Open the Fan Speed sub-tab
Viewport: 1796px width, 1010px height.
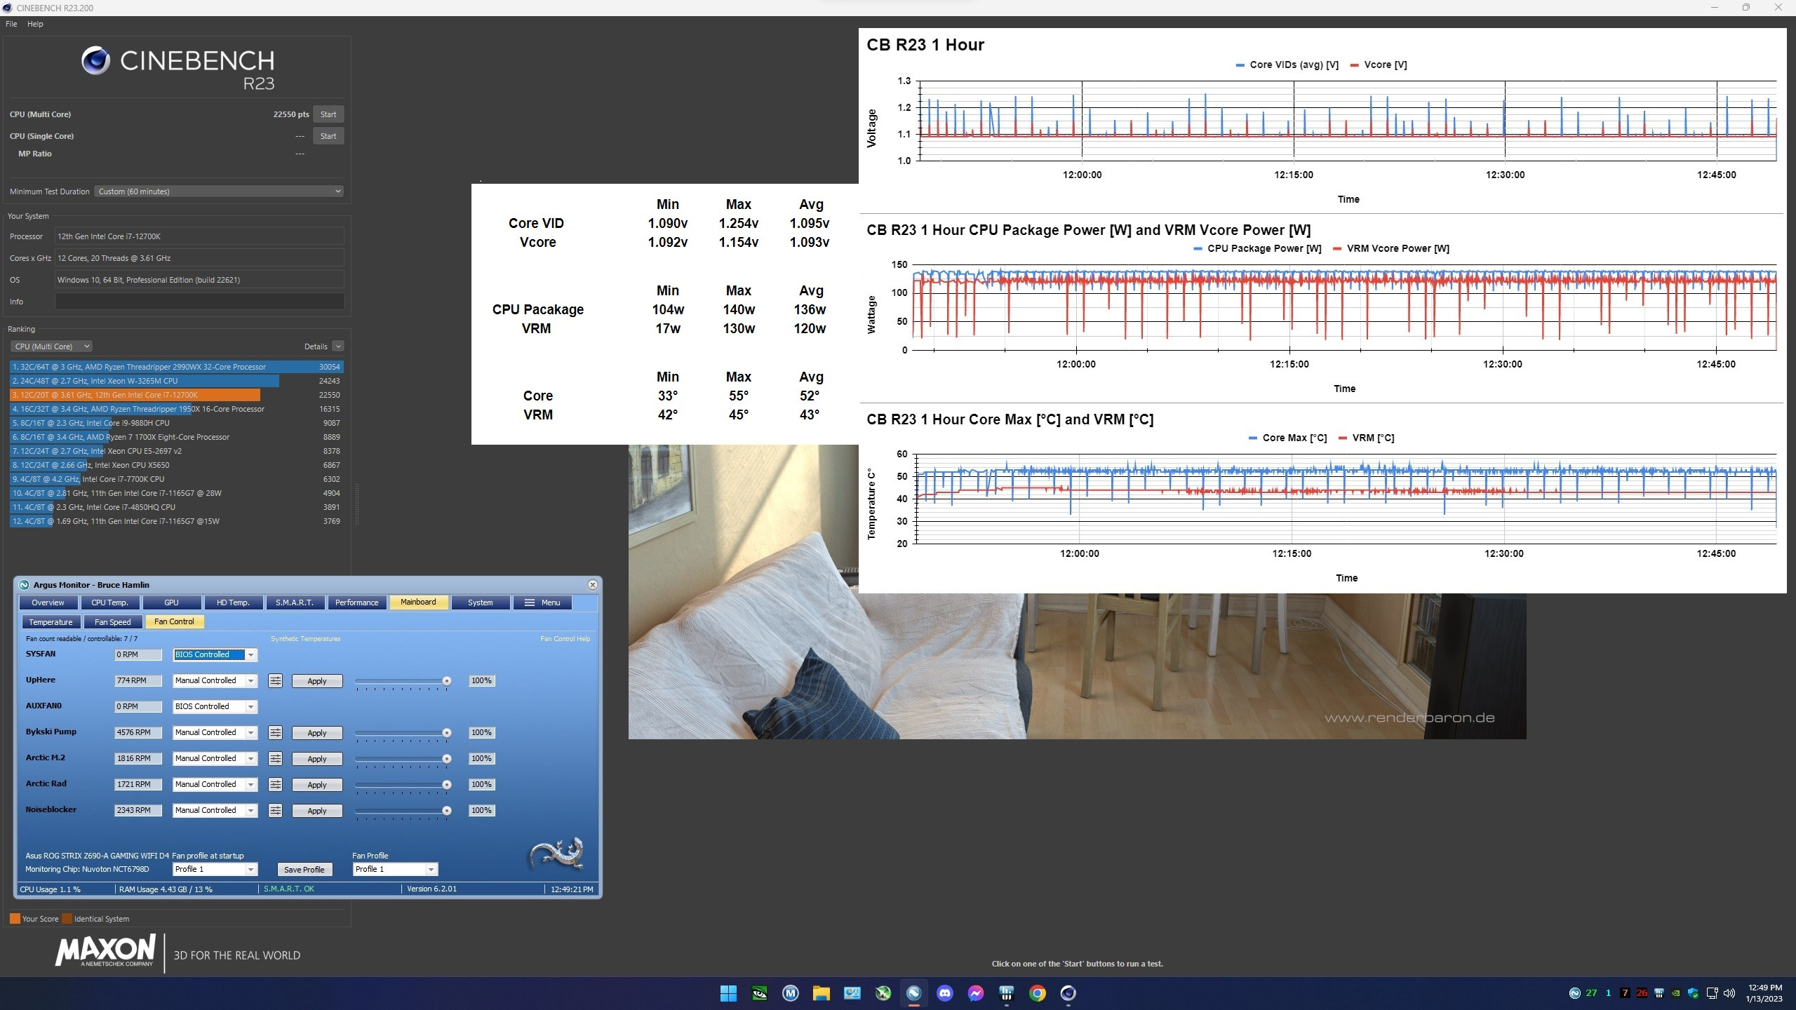tap(112, 622)
